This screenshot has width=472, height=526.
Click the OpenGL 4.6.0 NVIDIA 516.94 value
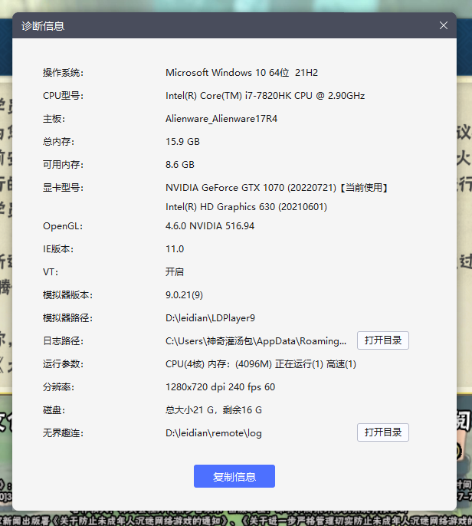coord(210,226)
